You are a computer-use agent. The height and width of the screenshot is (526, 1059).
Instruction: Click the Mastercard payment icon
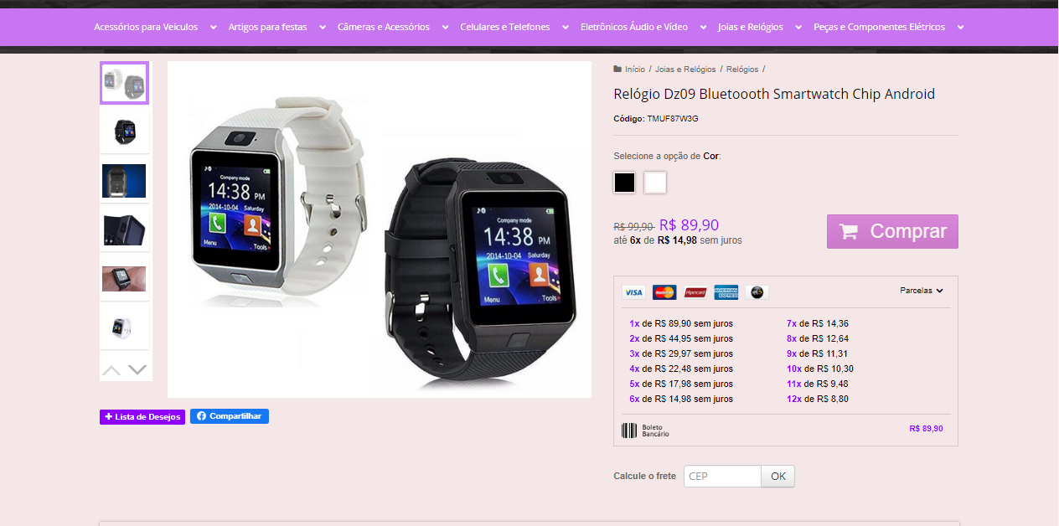click(x=664, y=292)
